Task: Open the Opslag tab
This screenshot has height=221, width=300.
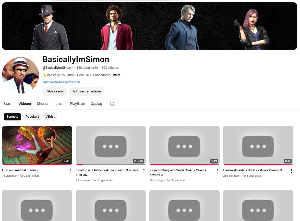Action: 96,104
